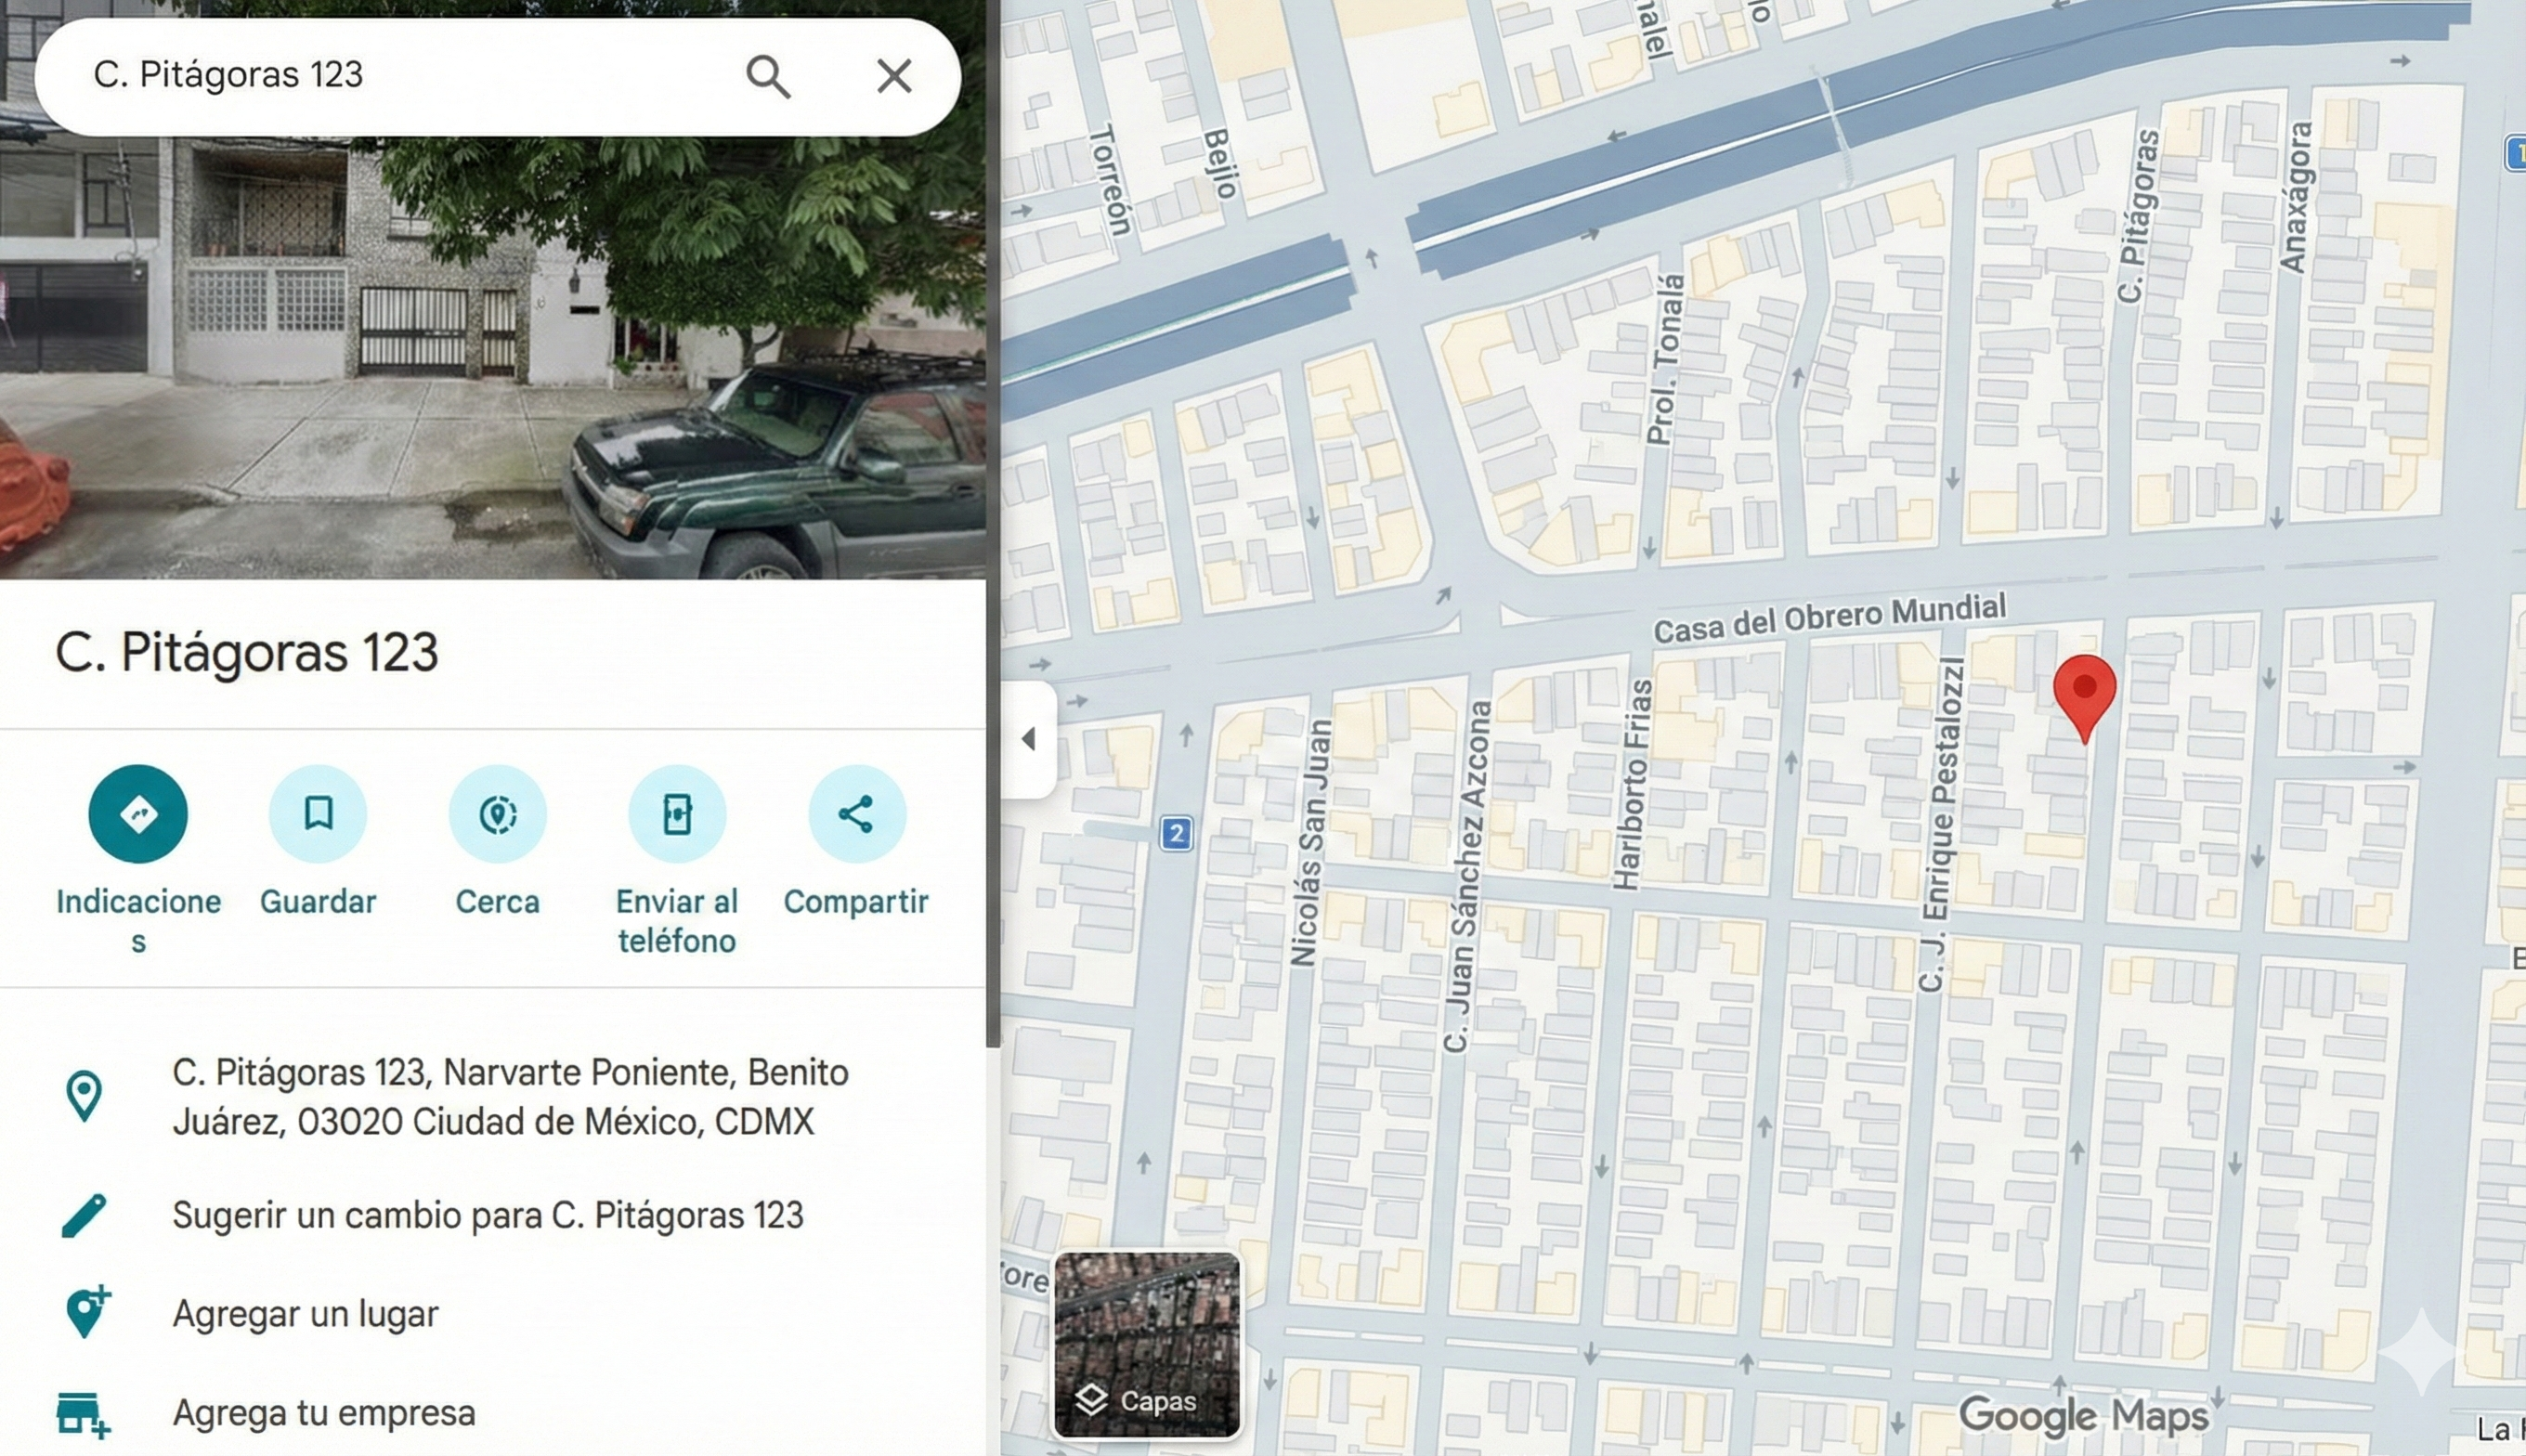Click the pencil edit icon
The image size is (2526, 1456).
(x=84, y=1215)
